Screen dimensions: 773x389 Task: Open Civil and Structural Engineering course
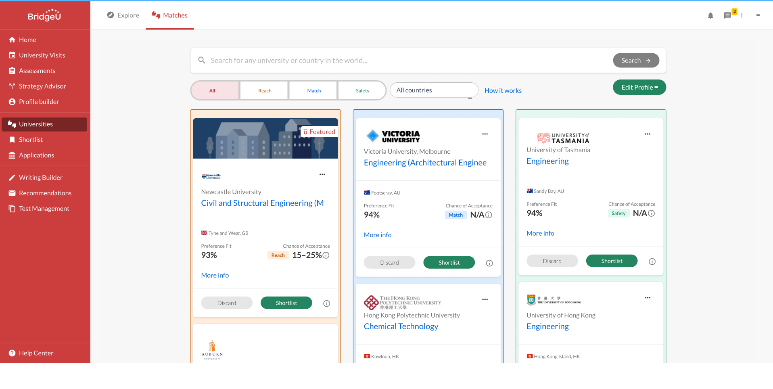tap(263, 203)
